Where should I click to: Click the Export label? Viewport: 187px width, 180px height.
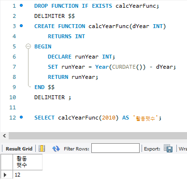[152, 149]
